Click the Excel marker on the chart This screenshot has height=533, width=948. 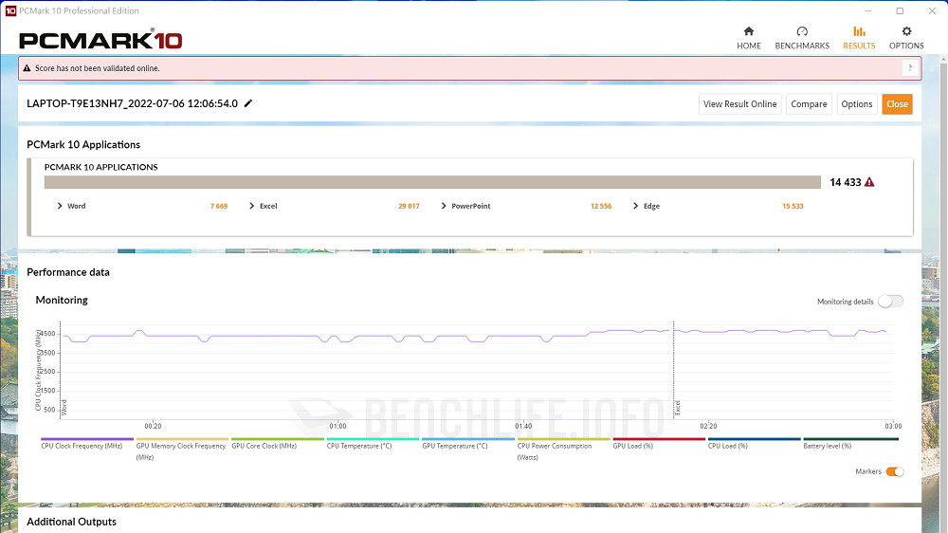pyautogui.click(x=677, y=408)
